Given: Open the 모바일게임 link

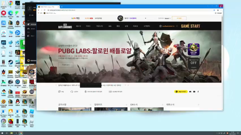Looking at the screenshot, I should point(99,18).
